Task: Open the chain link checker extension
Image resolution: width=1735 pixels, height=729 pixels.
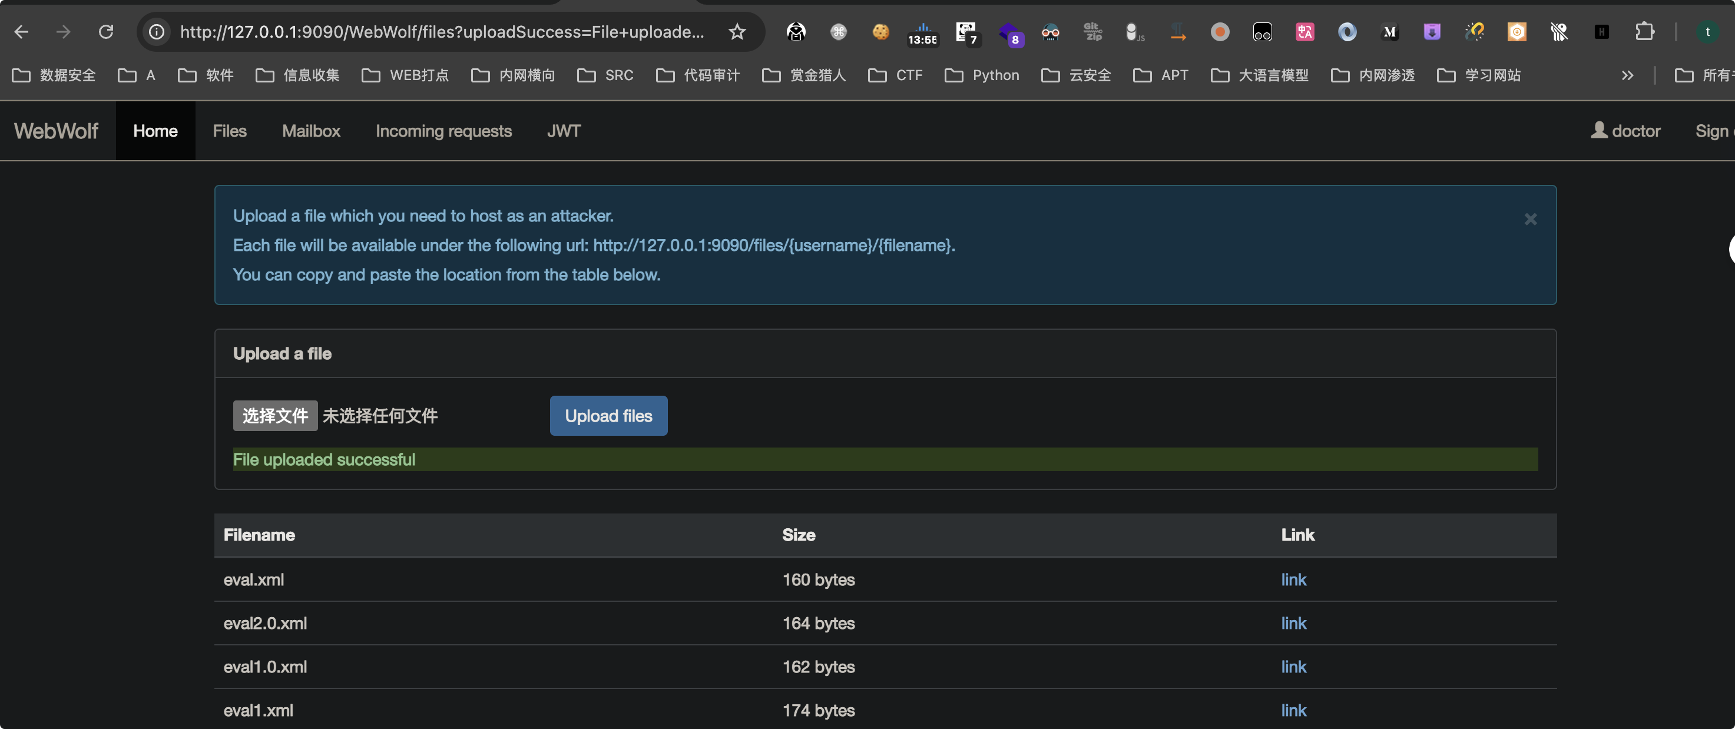Action: [1474, 32]
